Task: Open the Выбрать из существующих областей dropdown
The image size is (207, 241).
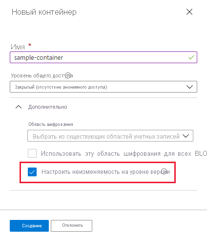Action: click(110, 136)
